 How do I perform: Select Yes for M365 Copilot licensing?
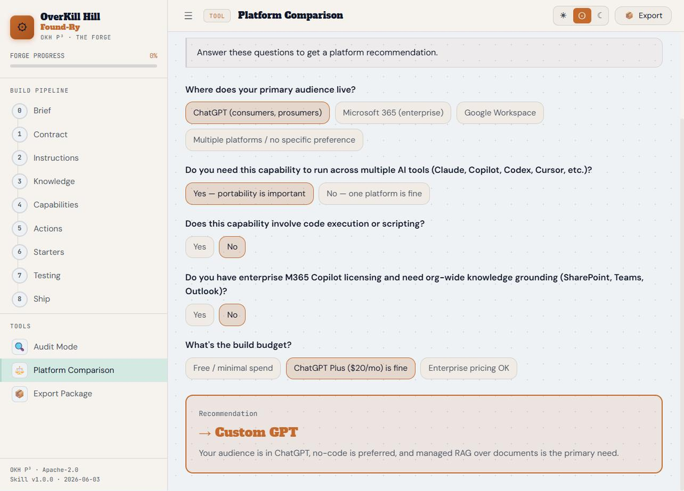[x=199, y=315]
